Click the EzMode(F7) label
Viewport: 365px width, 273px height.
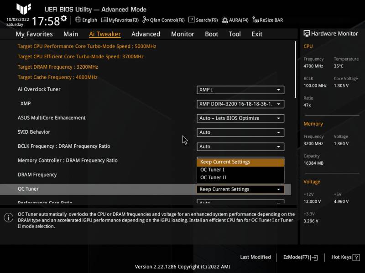[x=296, y=257]
